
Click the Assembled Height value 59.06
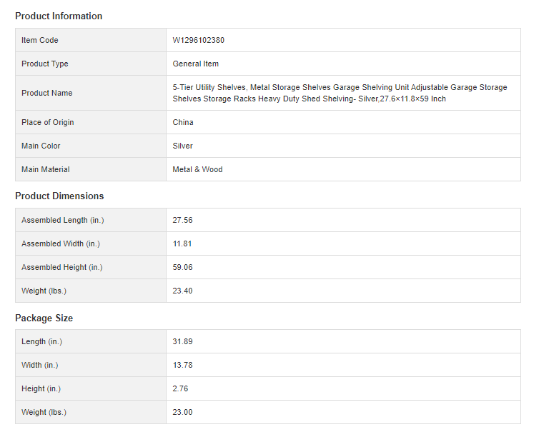[x=182, y=267]
